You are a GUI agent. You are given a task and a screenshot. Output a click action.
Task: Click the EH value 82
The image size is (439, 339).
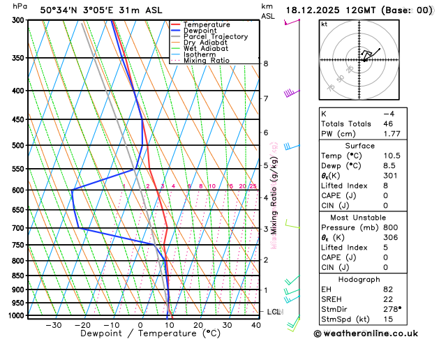[x=388, y=289]
